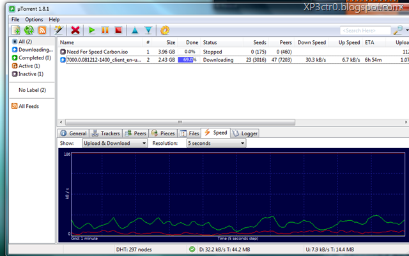Click in the Search Here field
The image size is (409, 256).
pyautogui.click(x=366, y=31)
